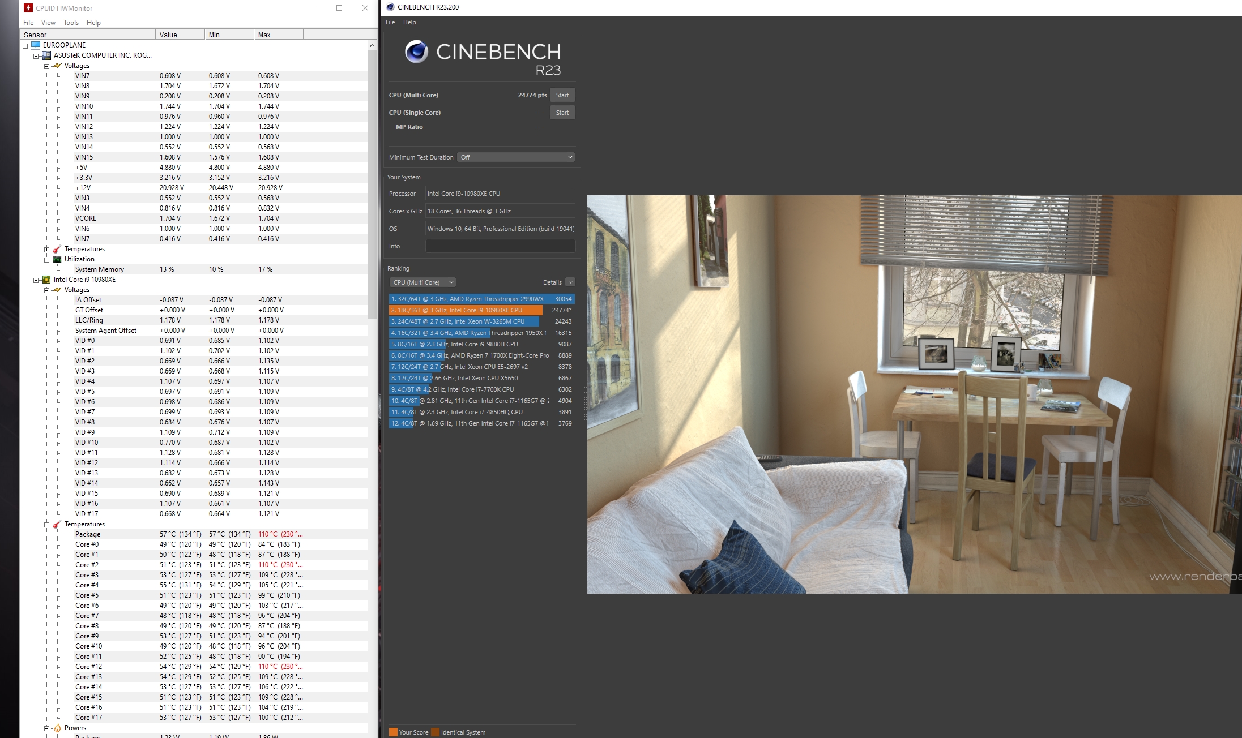Click the CPU Temperatures thermometer icon
Image resolution: width=1242 pixels, height=738 pixels.
57,524
